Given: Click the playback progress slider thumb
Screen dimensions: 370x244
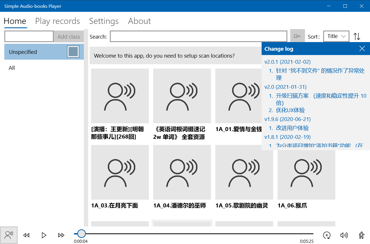Looking at the screenshot, I should pyautogui.click(x=82, y=234).
